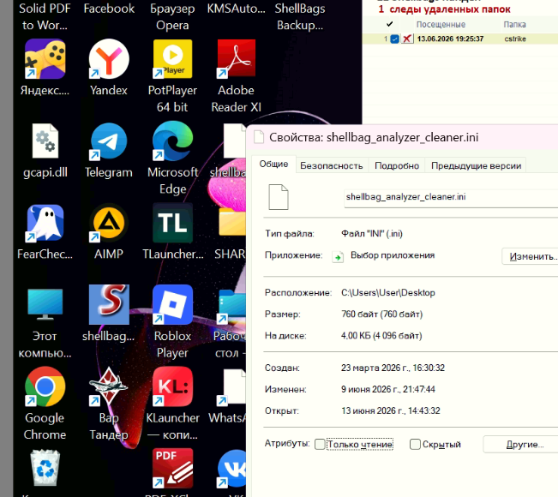The height and width of the screenshot is (497, 558).
Task: Open the Microsoft Edge shortcut
Action: tap(172, 141)
